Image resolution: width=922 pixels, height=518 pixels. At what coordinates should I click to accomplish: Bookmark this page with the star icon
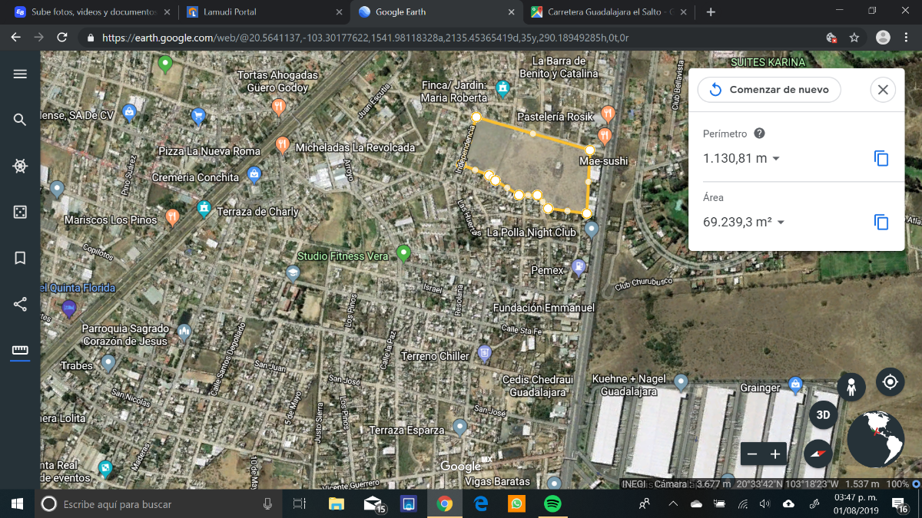click(x=854, y=37)
